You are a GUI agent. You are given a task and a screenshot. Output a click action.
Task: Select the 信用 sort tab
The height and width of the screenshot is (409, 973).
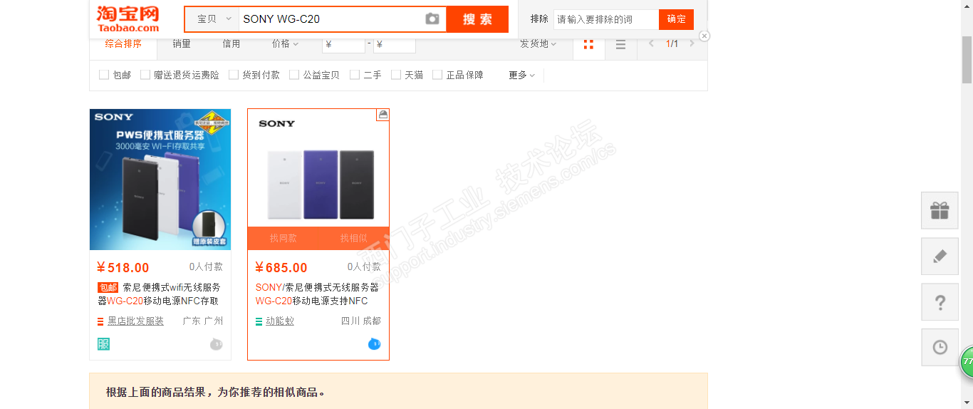point(231,43)
